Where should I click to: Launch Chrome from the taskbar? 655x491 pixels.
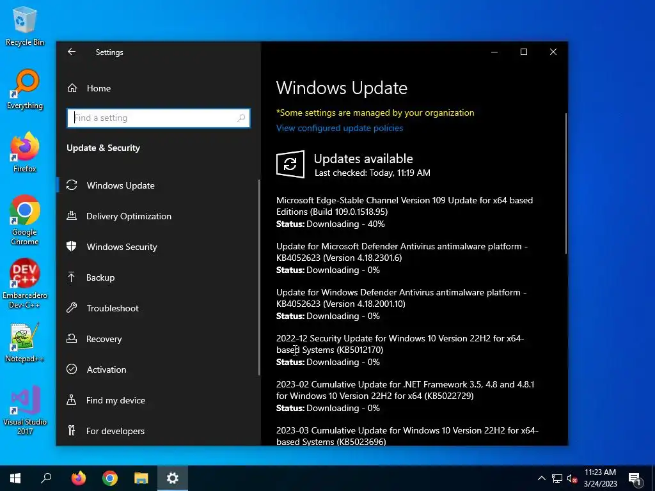coord(110,478)
